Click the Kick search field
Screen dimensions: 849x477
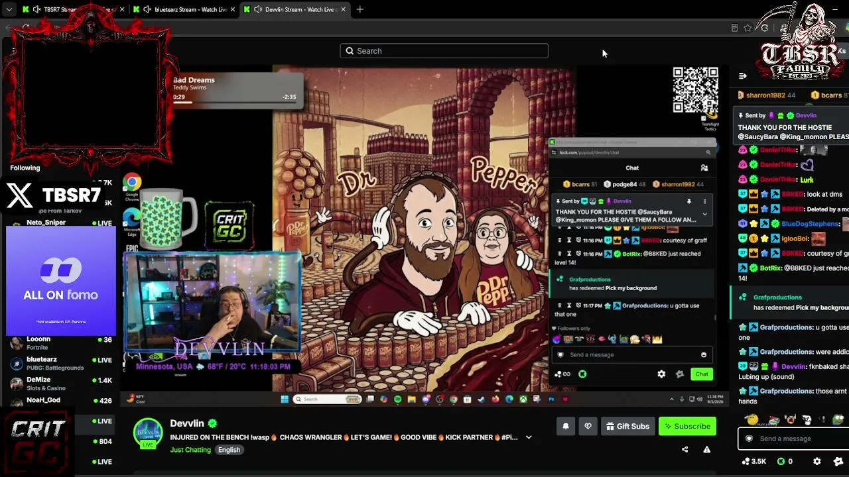[x=444, y=51]
